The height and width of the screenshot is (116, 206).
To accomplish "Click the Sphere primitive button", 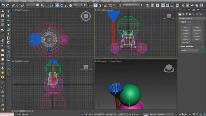I will coord(185,31).
